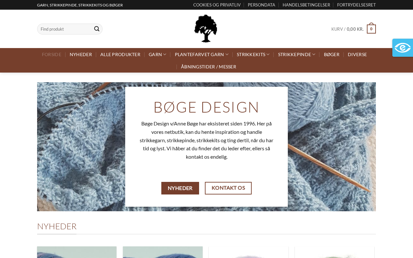Open the Nyheder menu item
Screen dimensions: 413x258
(81, 55)
